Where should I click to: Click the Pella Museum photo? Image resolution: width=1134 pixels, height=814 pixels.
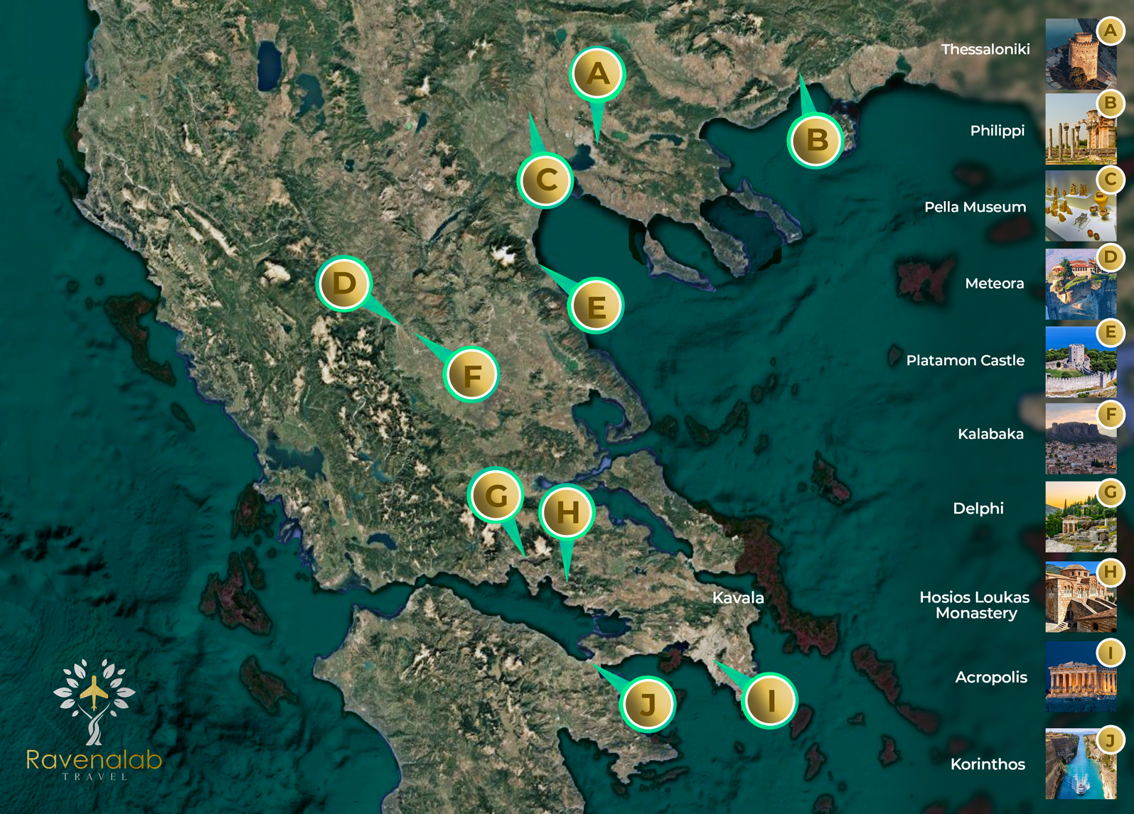click(1079, 207)
